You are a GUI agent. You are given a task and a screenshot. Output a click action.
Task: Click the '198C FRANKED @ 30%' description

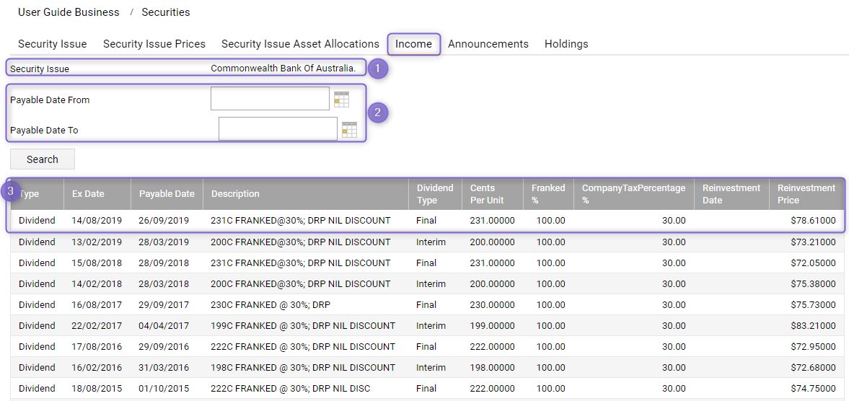click(303, 368)
